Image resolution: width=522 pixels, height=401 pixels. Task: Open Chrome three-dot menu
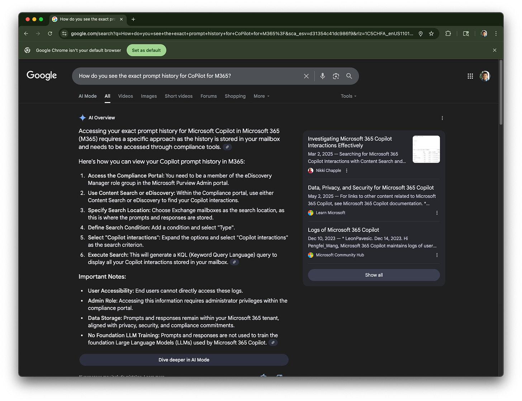tap(496, 34)
